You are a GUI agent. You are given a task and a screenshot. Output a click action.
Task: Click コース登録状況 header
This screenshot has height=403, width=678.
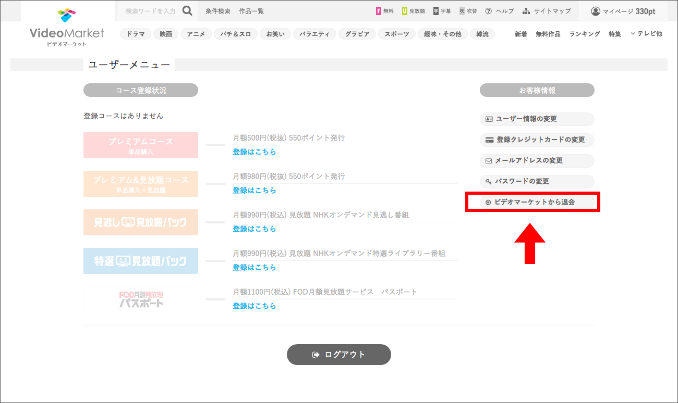(x=141, y=90)
